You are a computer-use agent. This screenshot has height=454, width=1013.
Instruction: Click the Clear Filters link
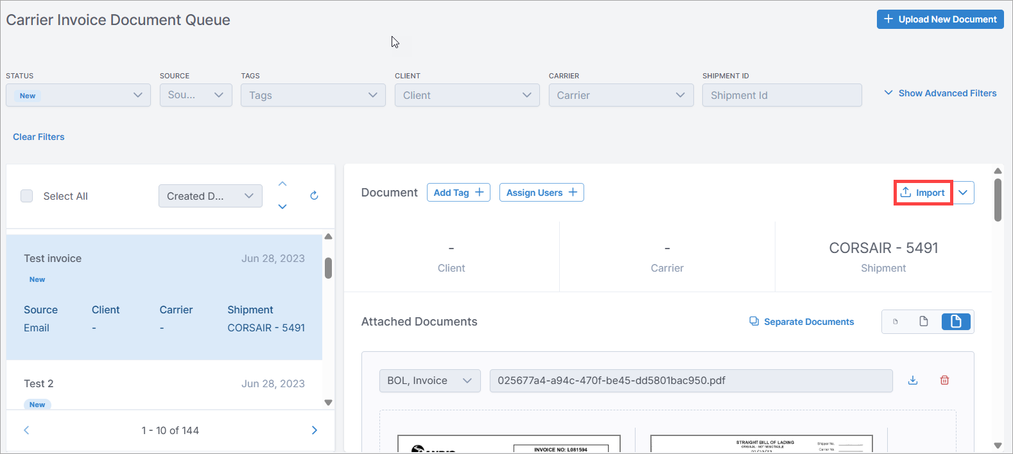tap(39, 137)
